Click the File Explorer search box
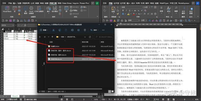The width and height of the screenshot is (201, 101). pyautogui.click(x=104, y=37)
